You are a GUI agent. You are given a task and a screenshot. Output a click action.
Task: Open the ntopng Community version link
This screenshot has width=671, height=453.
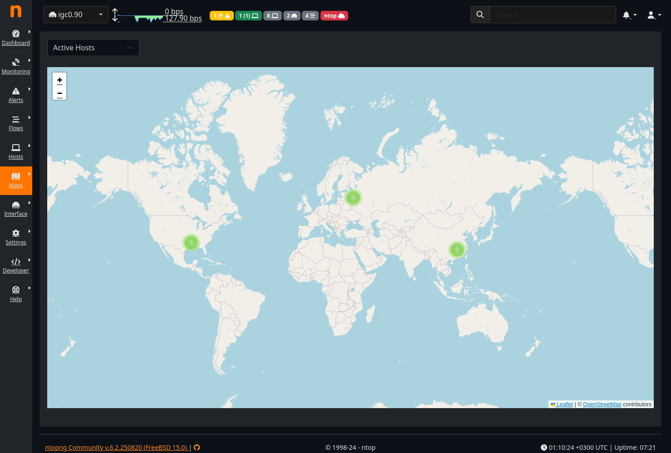(x=116, y=448)
